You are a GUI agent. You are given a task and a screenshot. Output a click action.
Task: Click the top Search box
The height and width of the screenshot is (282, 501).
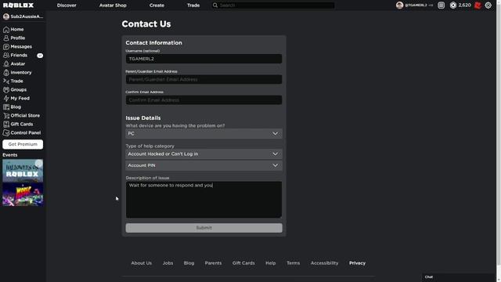click(x=273, y=5)
